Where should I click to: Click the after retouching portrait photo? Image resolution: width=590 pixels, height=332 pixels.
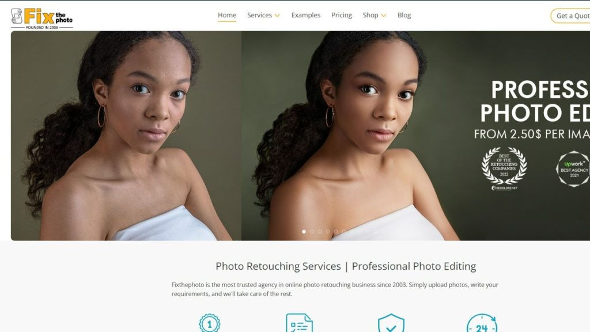(357, 135)
